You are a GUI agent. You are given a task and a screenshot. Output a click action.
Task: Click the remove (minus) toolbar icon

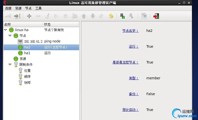coord(38,16)
